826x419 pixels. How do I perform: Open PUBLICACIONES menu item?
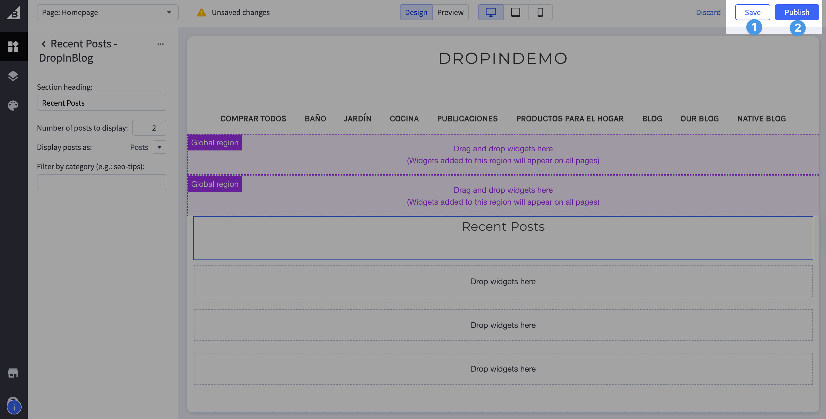pyautogui.click(x=467, y=119)
